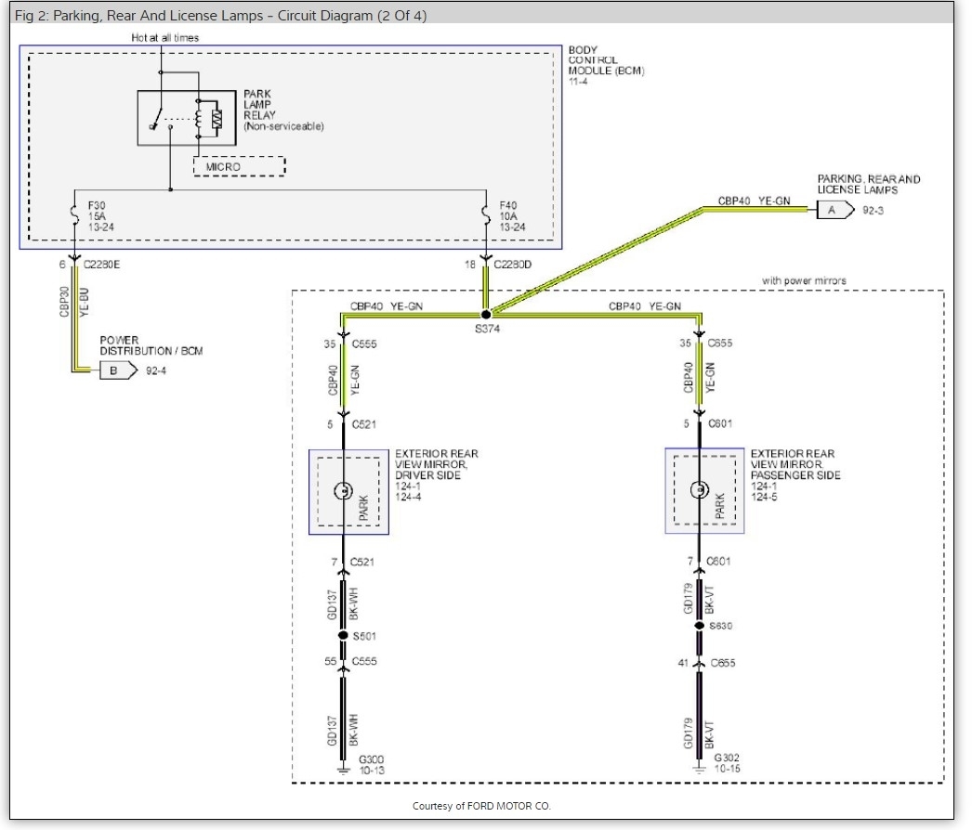The image size is (972, 830).
Task: Select the F40 10A fuse symbol
Action: pyautogui.click(x=486, y=216)
